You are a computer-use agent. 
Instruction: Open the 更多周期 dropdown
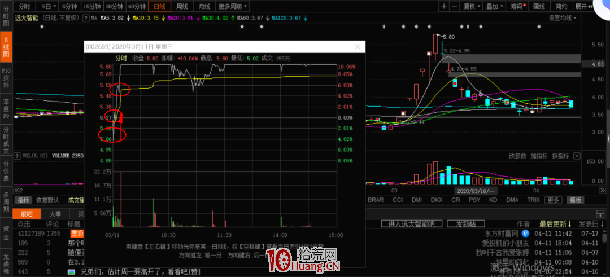click(x=232, y=6)
